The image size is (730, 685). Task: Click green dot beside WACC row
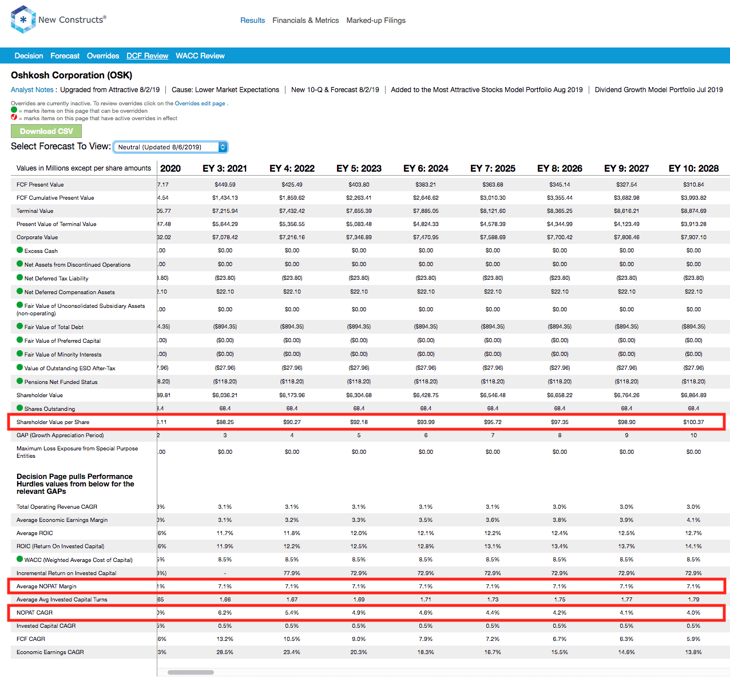click(20, 559)
